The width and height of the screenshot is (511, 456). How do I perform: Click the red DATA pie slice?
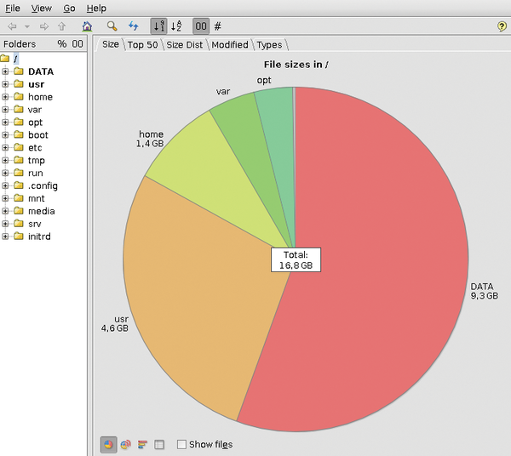[375, 260]
